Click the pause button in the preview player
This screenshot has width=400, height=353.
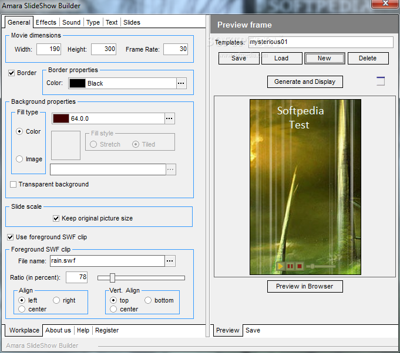click(x=290, y=266)
